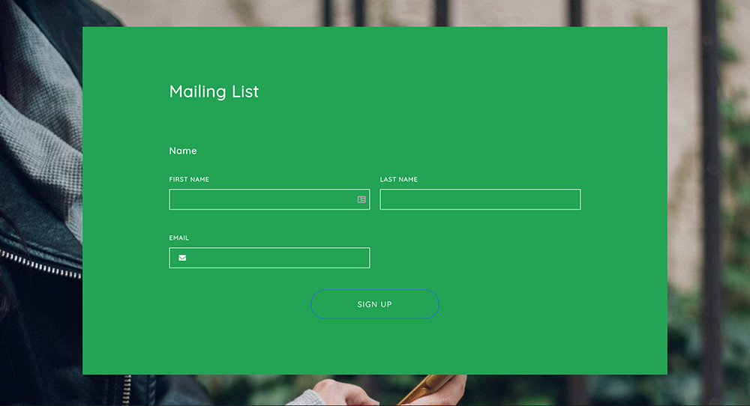Click the envelope icon in Email field
Screen dimensions: 750x406
[x=182, y=258]
